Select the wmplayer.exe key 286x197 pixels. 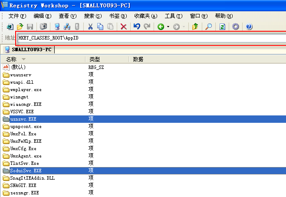pos(26,89)
